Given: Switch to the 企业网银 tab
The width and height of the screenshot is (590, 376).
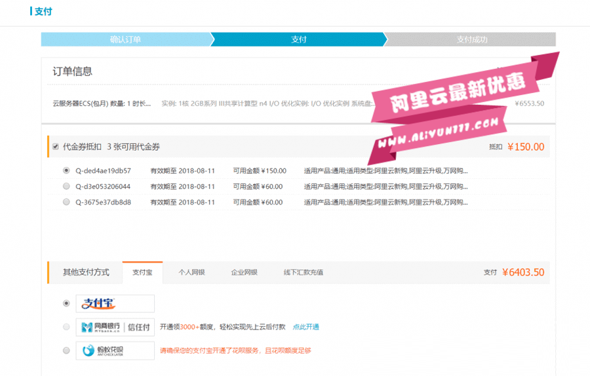Looking at the screenshot, I should pyautogui.click(x=245, y=273).
